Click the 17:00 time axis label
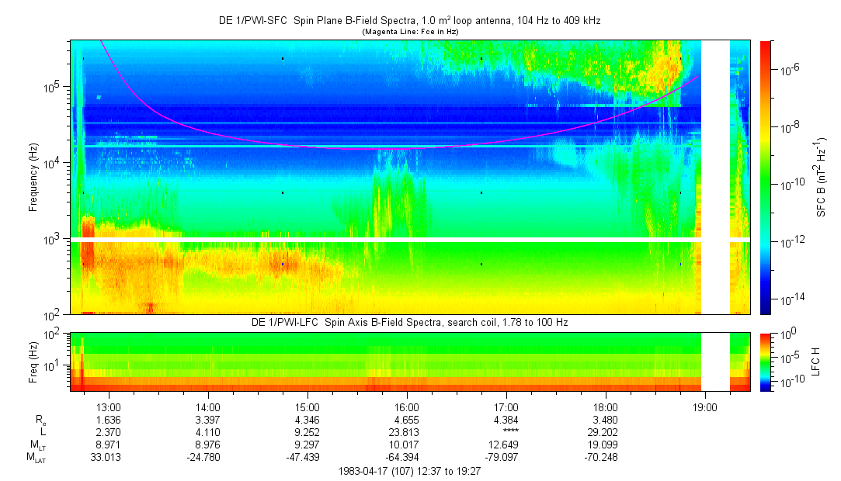The image size is (841, 481). click(506, 407)
